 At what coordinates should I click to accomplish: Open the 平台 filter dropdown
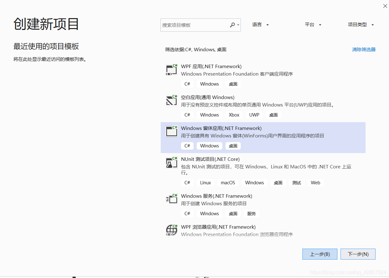point(313,25)
